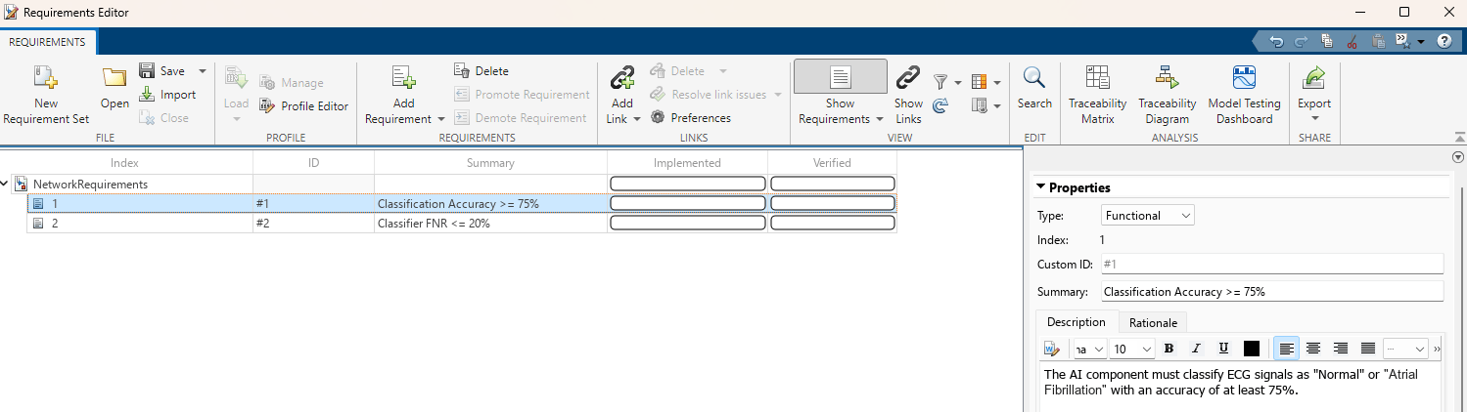Open the favorite commands icon
Image resolution: width=1467 pixels, height=412 pixels.
pos(1405,41)
